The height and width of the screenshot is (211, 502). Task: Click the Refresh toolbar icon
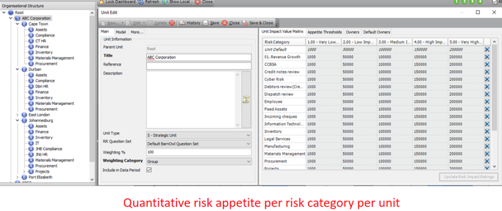[141, 2]
